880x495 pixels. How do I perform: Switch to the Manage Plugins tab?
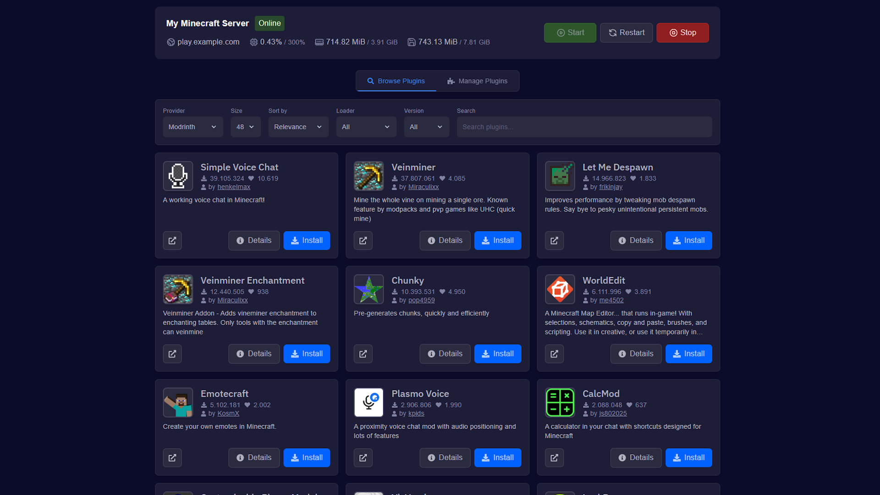pos(477,81)
